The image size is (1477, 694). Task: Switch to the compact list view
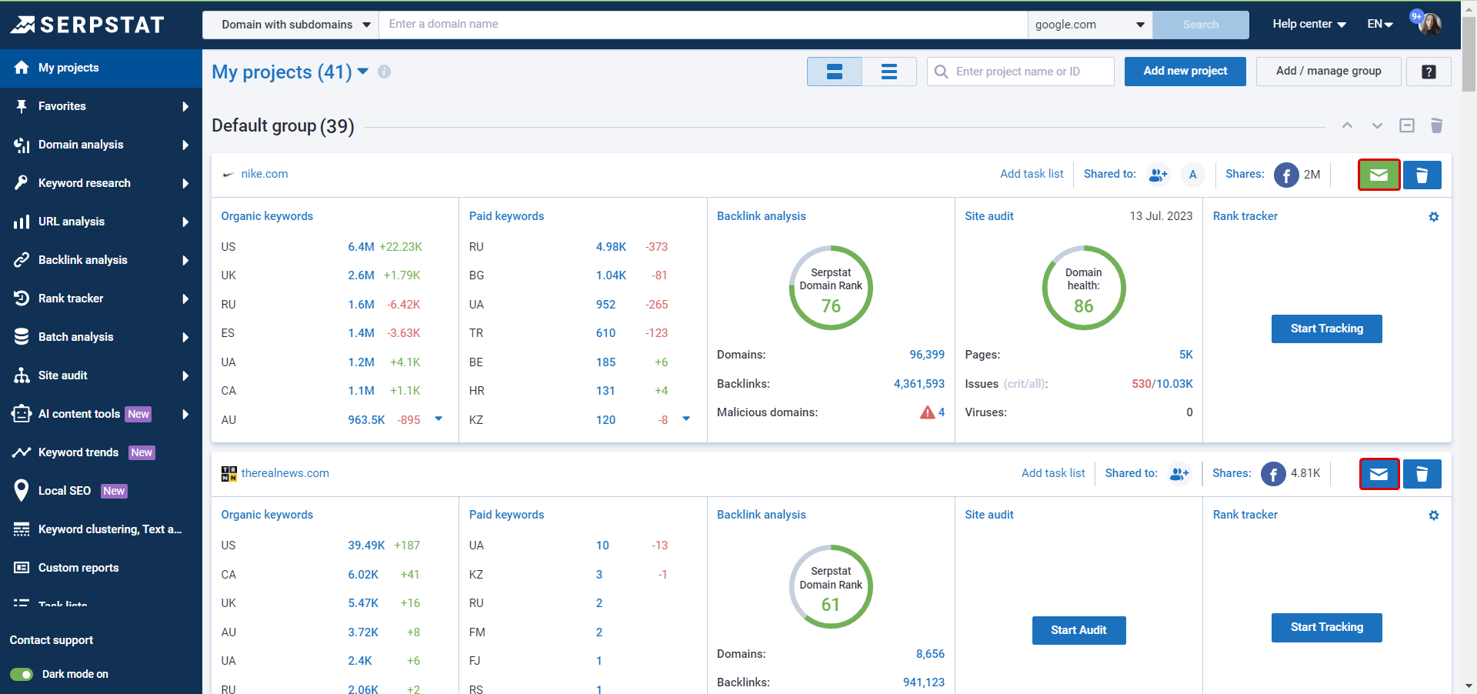tap(889, 72)
